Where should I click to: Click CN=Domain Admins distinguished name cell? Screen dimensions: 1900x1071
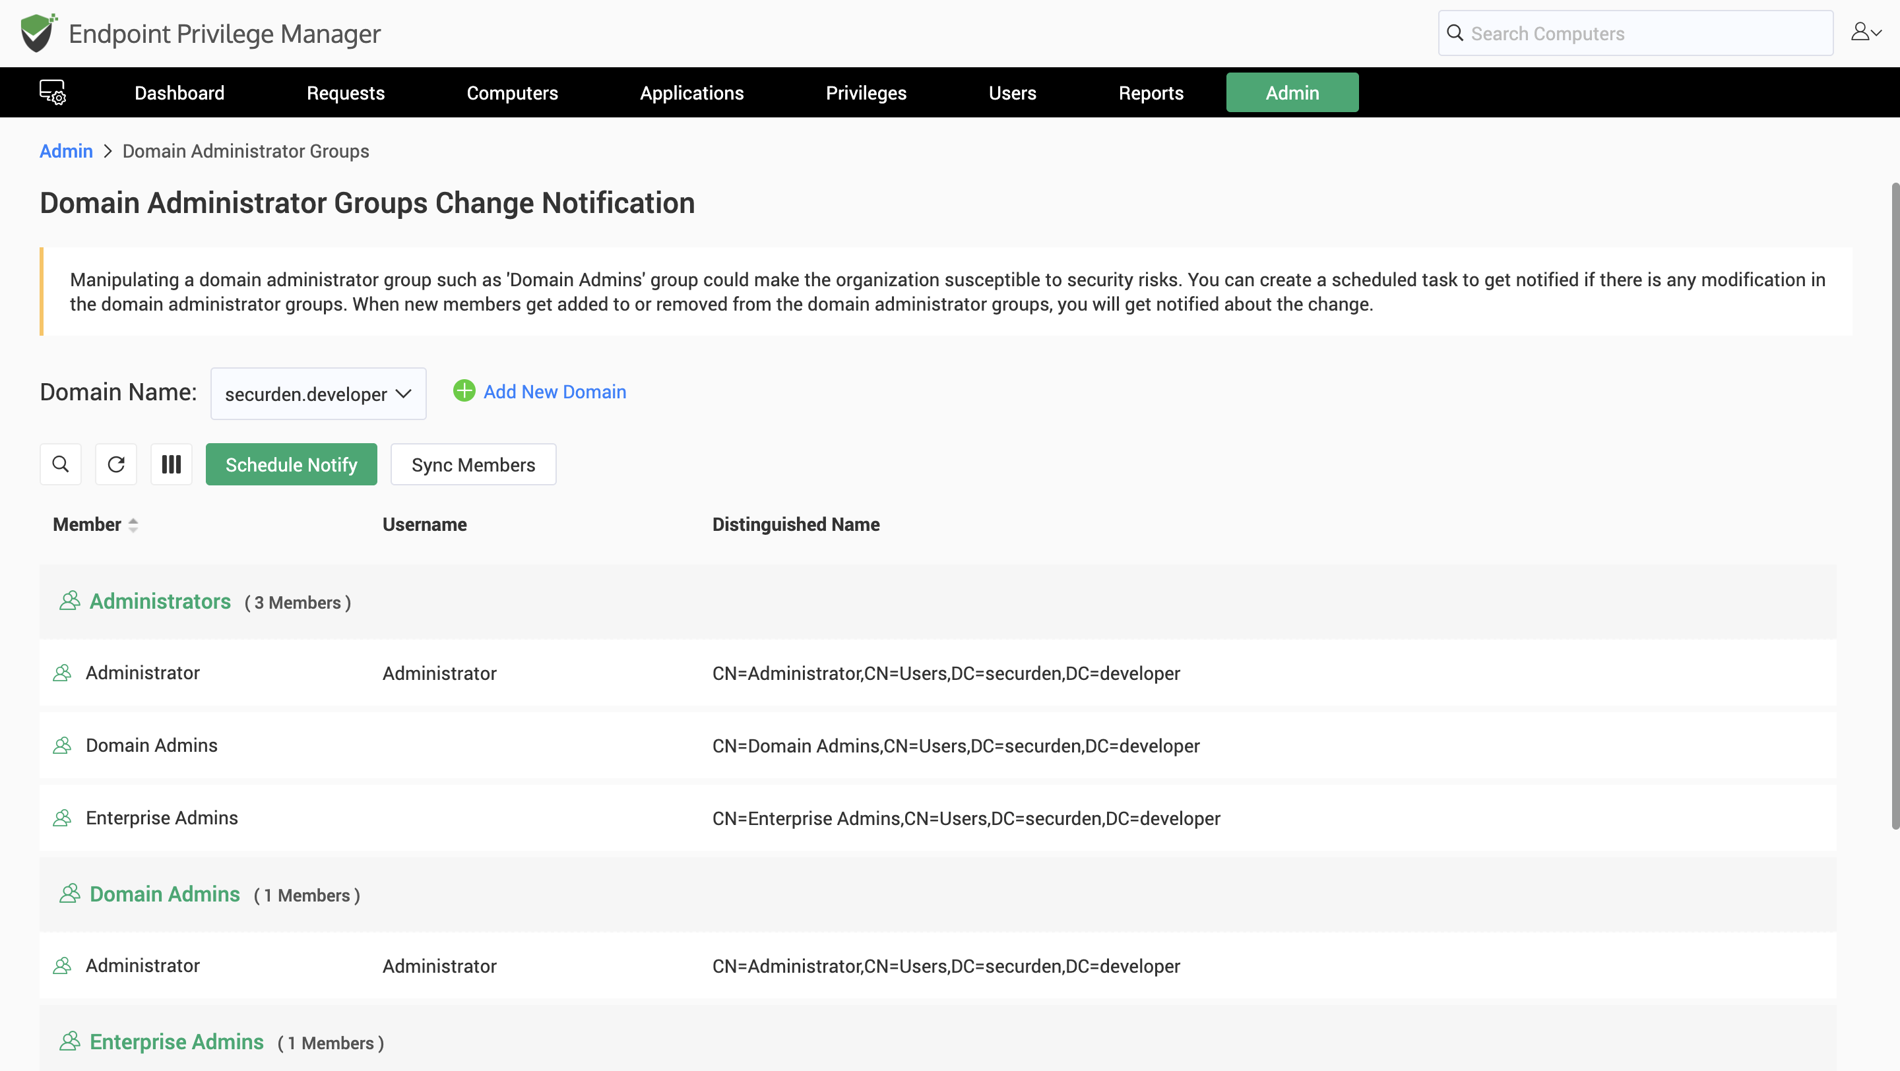[x=956, y=746]
